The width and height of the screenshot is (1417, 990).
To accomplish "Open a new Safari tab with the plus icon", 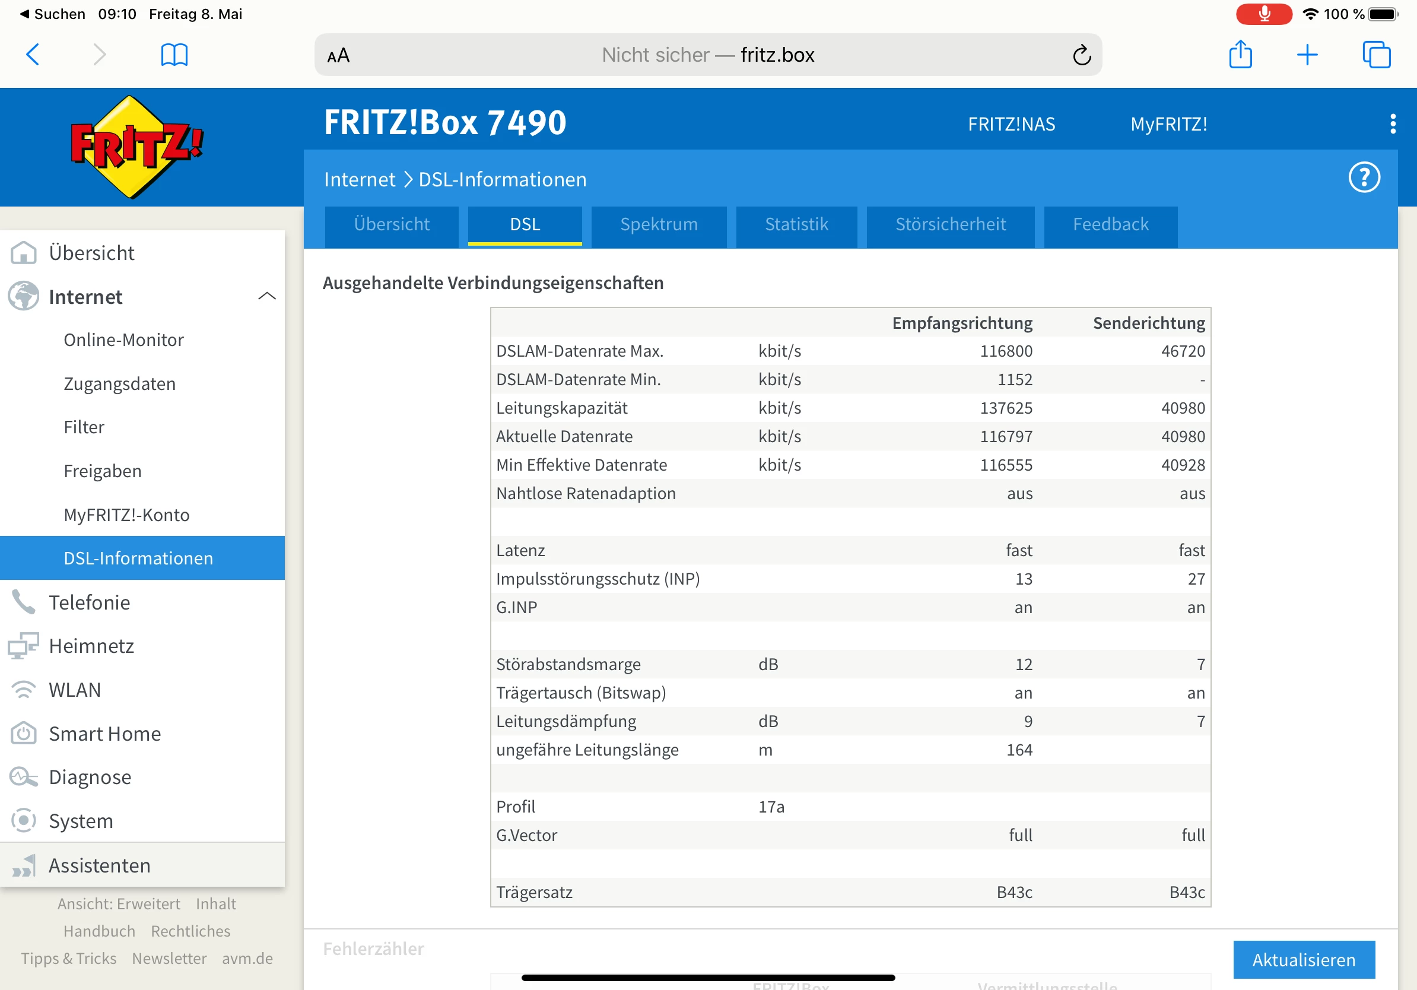I will 1307,55.
